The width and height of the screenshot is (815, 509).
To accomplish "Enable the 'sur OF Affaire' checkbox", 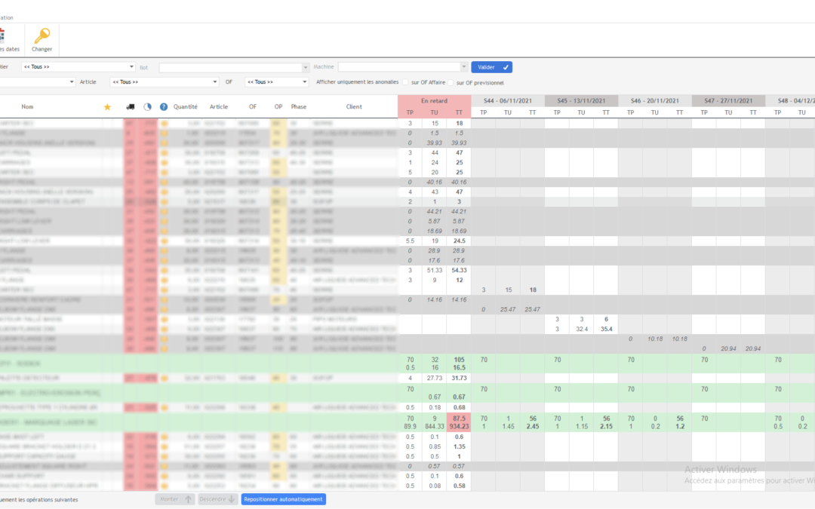I will pyautogui.click(x=406, y=82).
